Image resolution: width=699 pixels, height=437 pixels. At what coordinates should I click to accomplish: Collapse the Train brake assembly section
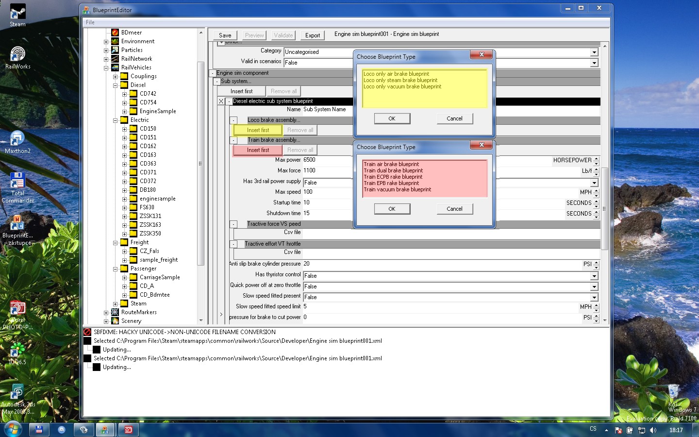pyautogui.click(x=233, y=140)
